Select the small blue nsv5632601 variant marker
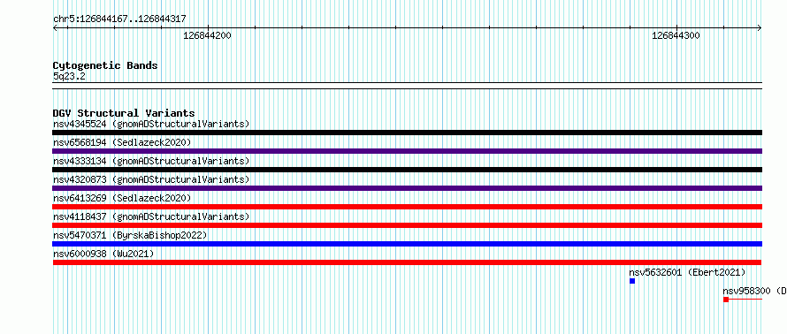The height and width of the screenshot is (334, 787). 632,281
